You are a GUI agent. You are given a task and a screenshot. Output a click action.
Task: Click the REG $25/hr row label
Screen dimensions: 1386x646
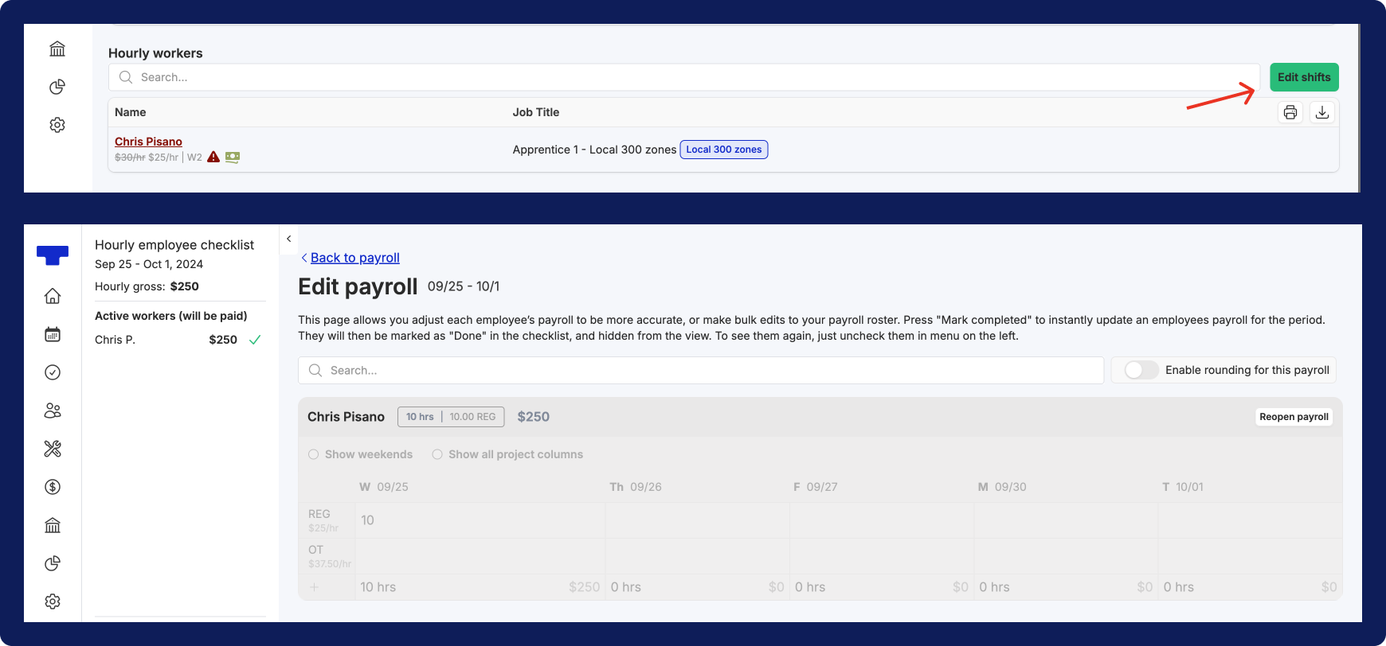pos(323,520)
